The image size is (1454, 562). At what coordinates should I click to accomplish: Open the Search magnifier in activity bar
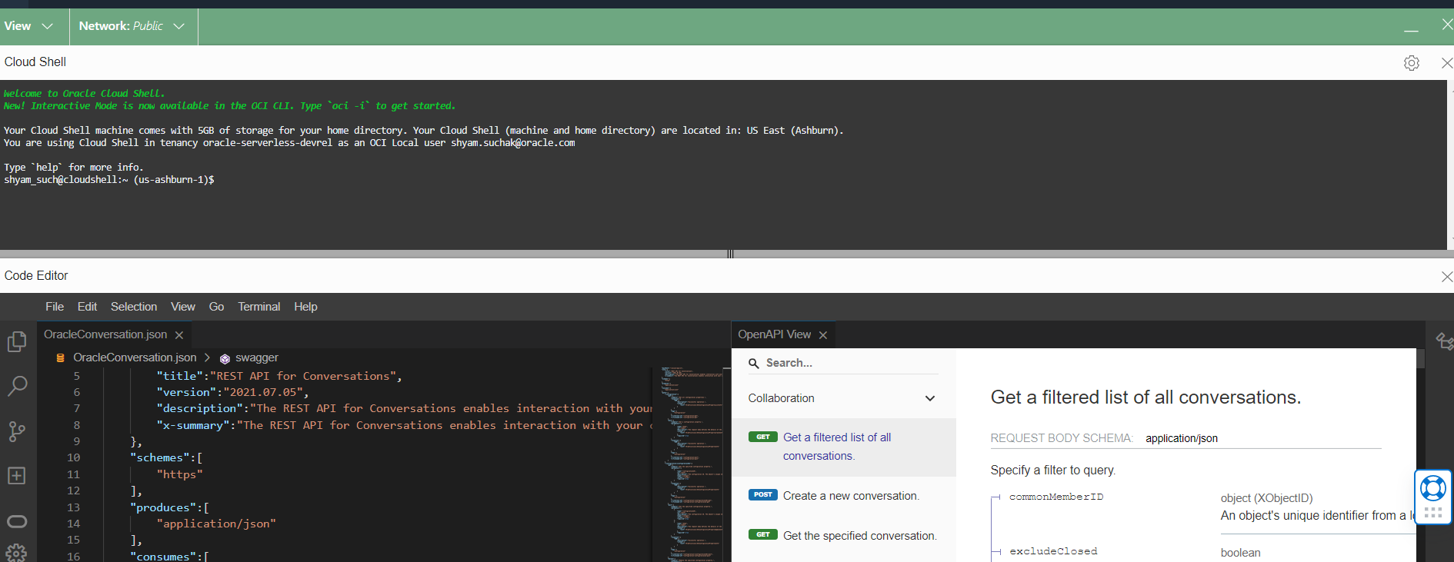pos(17,386)
